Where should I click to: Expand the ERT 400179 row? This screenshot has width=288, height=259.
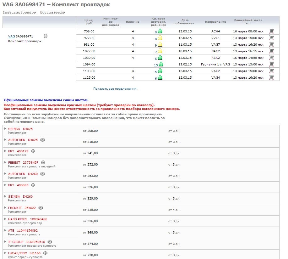[x=5, y=151]
